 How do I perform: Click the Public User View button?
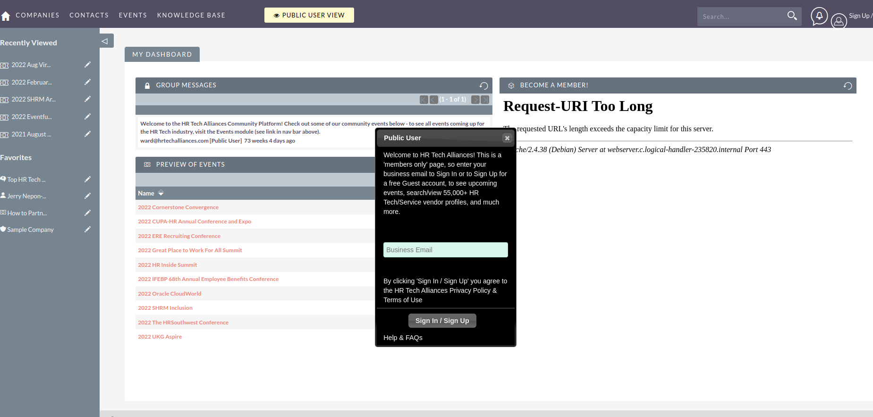[x=309, y=15]
